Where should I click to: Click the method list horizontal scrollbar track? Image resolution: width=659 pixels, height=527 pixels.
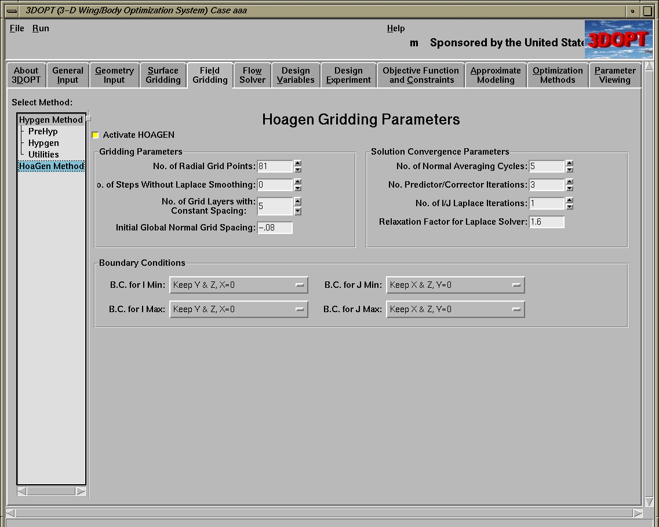(51, 491)
